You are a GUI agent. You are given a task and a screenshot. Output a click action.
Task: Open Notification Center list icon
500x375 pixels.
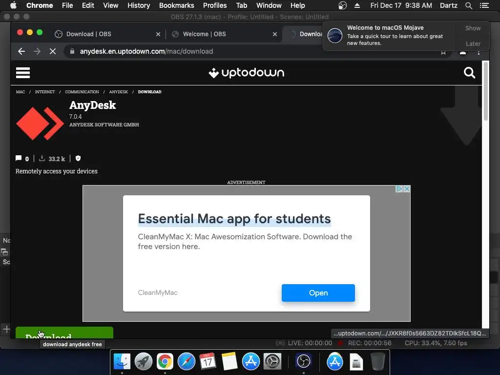pos(484,5)
